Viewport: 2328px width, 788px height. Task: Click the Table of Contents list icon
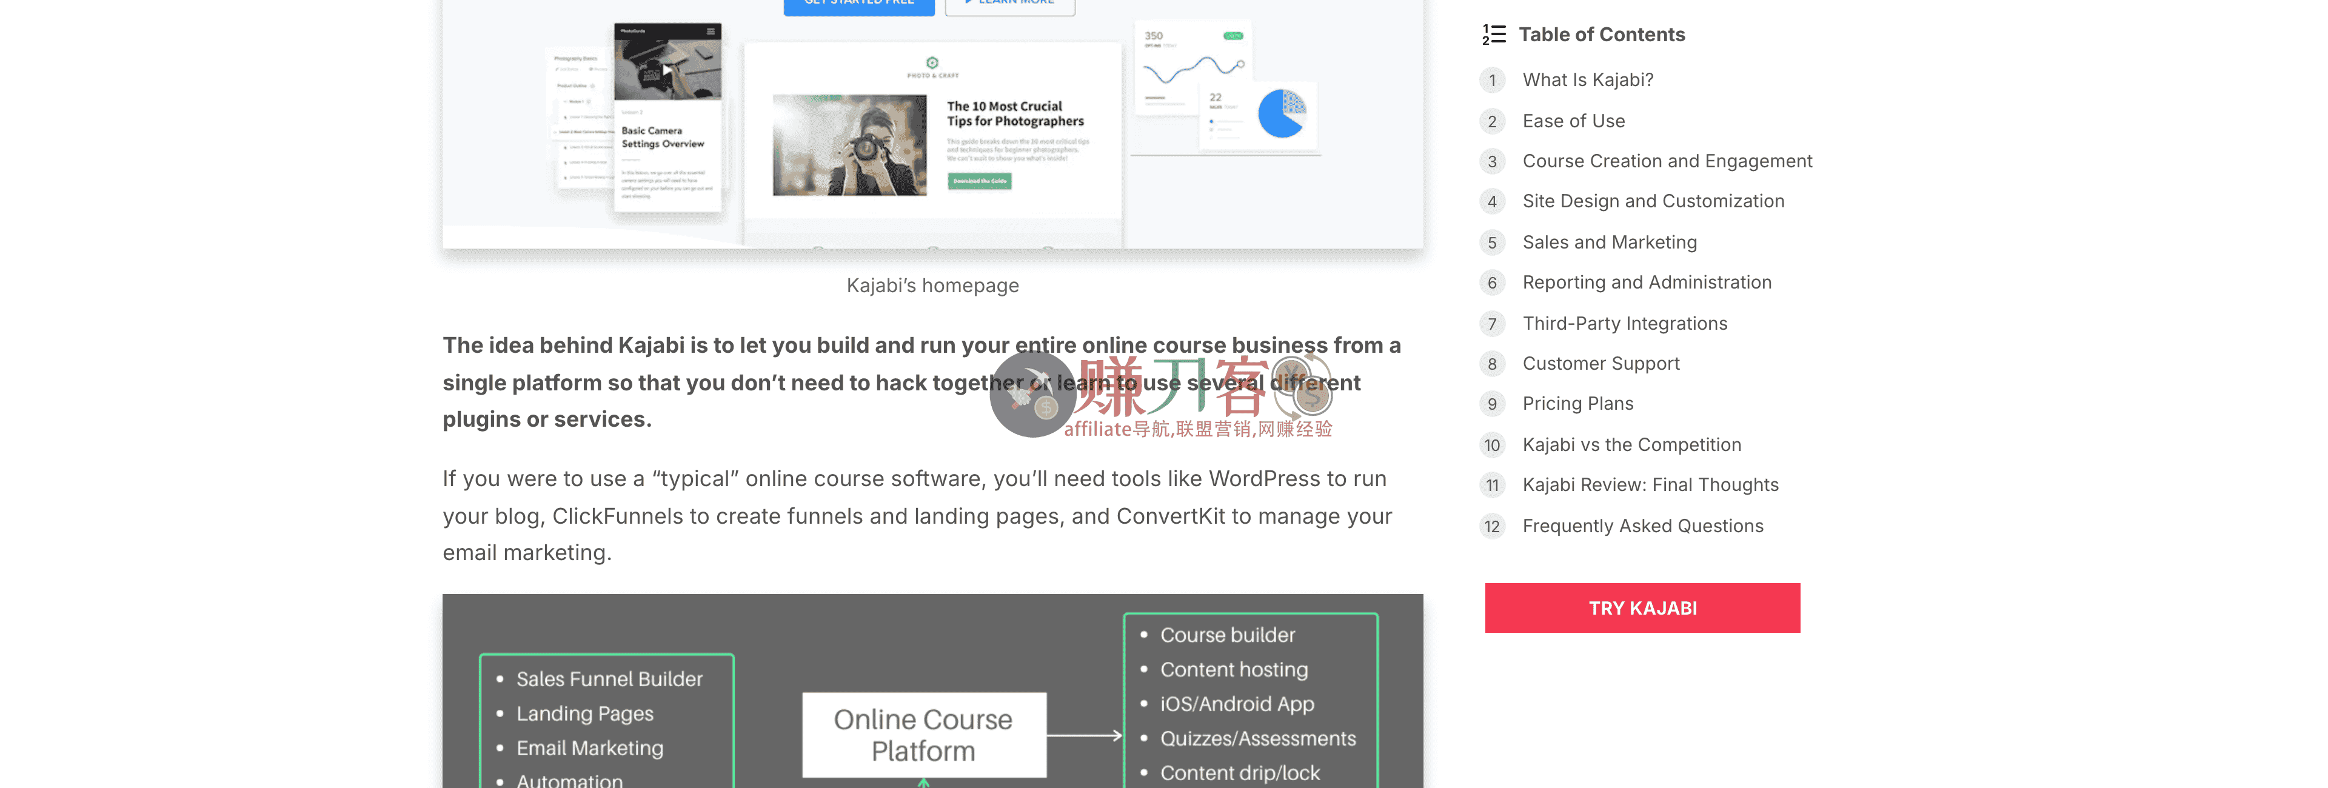click(1494, 35)
